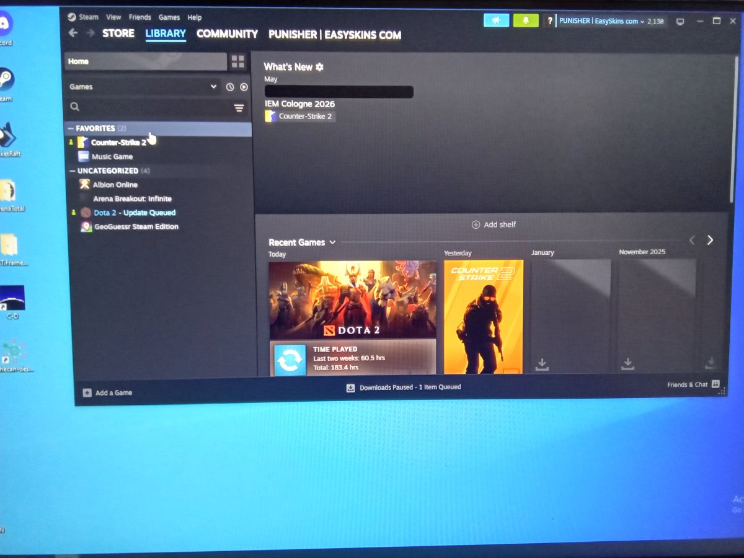Viewport: 744px width, 558px height.
Task: Click the Albion Online game icon
Action: tap(85, 184)
